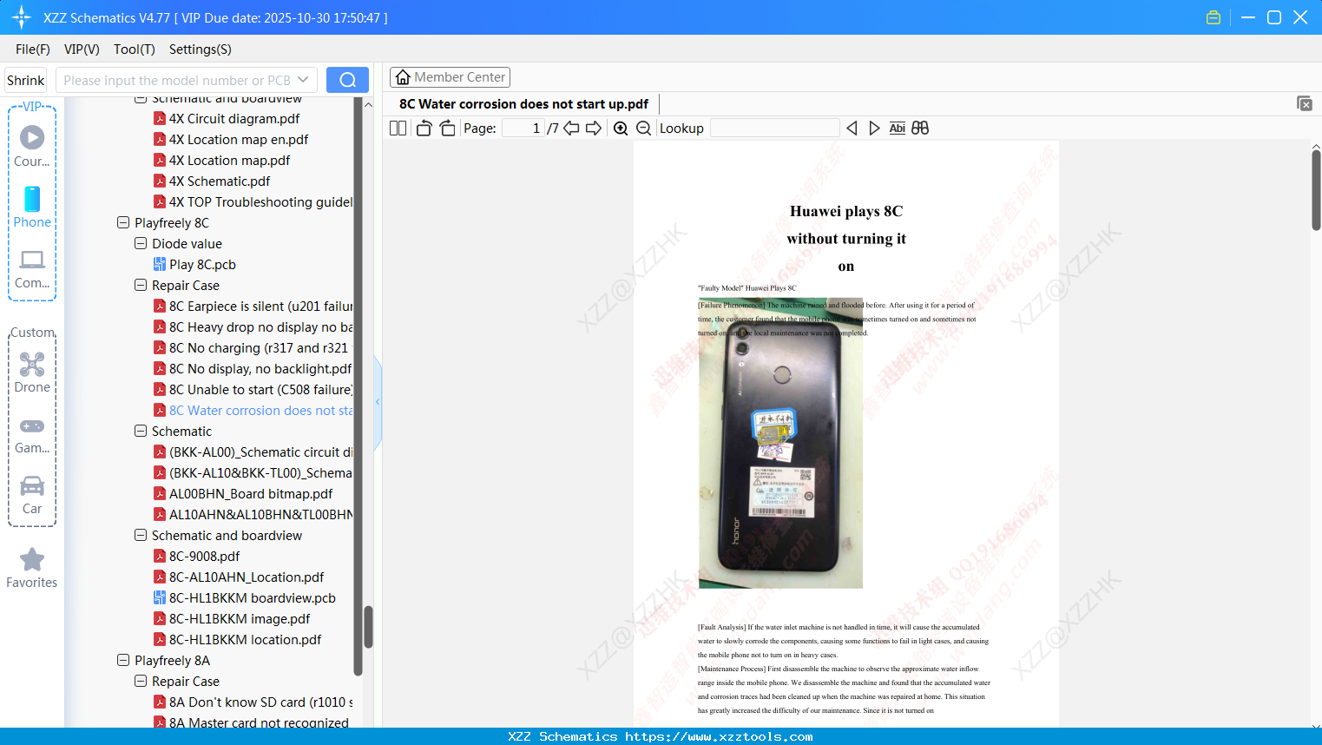Click the Lookup text field
The width and height of the screenshot is (1322, 745).
coord(774,129)
